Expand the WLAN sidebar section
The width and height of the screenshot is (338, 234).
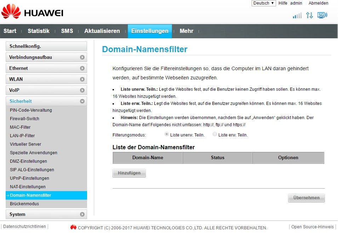click(x=82, y=79)
